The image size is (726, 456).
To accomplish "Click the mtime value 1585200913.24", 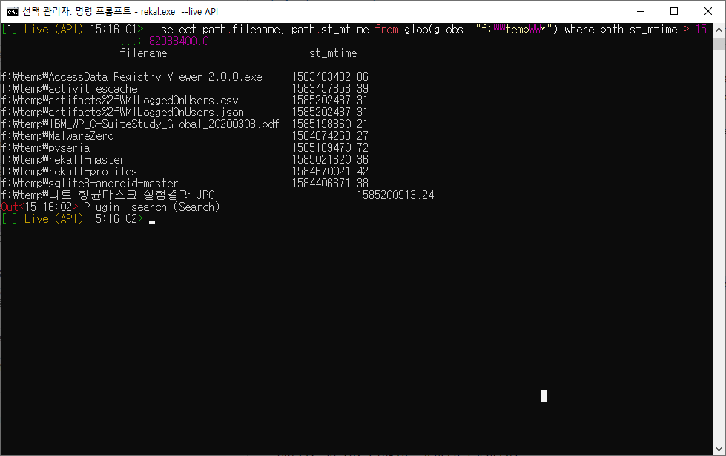I will click(395, 195).
